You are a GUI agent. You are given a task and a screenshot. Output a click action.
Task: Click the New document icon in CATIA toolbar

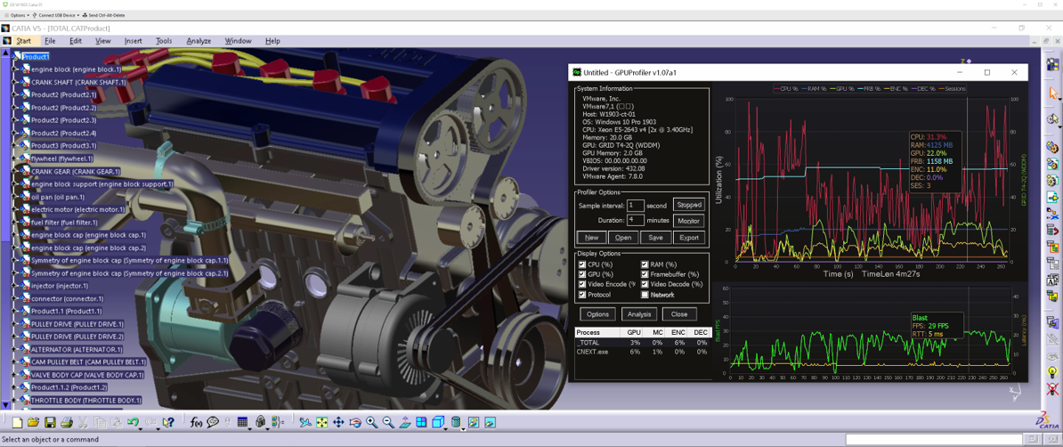coord(17,423)
